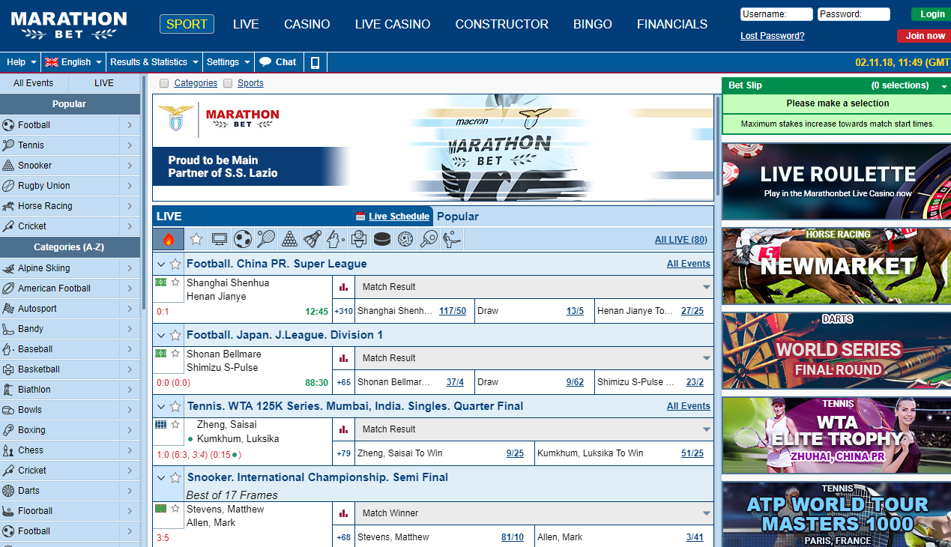Go to the CONSTRUCTOR section
The height and width of the screenshot is (547, 951).
coord(502,24)
